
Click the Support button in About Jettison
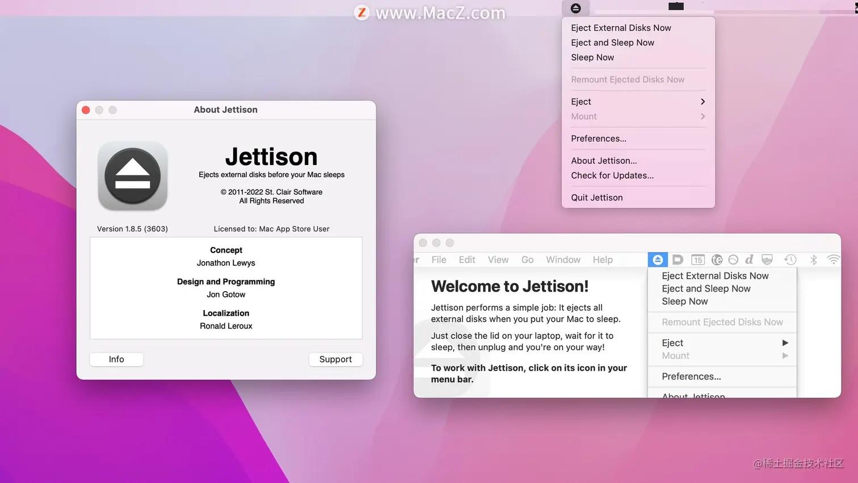(x=335, y=359)
